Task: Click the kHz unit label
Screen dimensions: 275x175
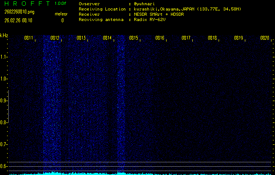Action: 4,35
